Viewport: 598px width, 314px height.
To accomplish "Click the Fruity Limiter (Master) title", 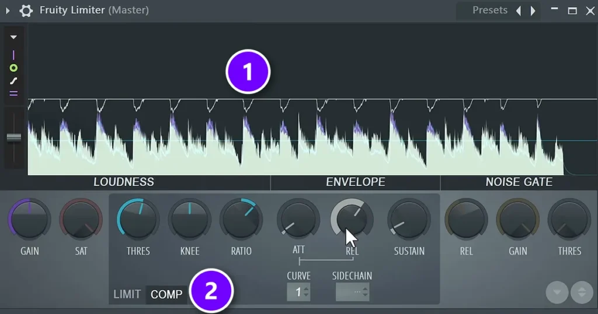I will 94,10.
